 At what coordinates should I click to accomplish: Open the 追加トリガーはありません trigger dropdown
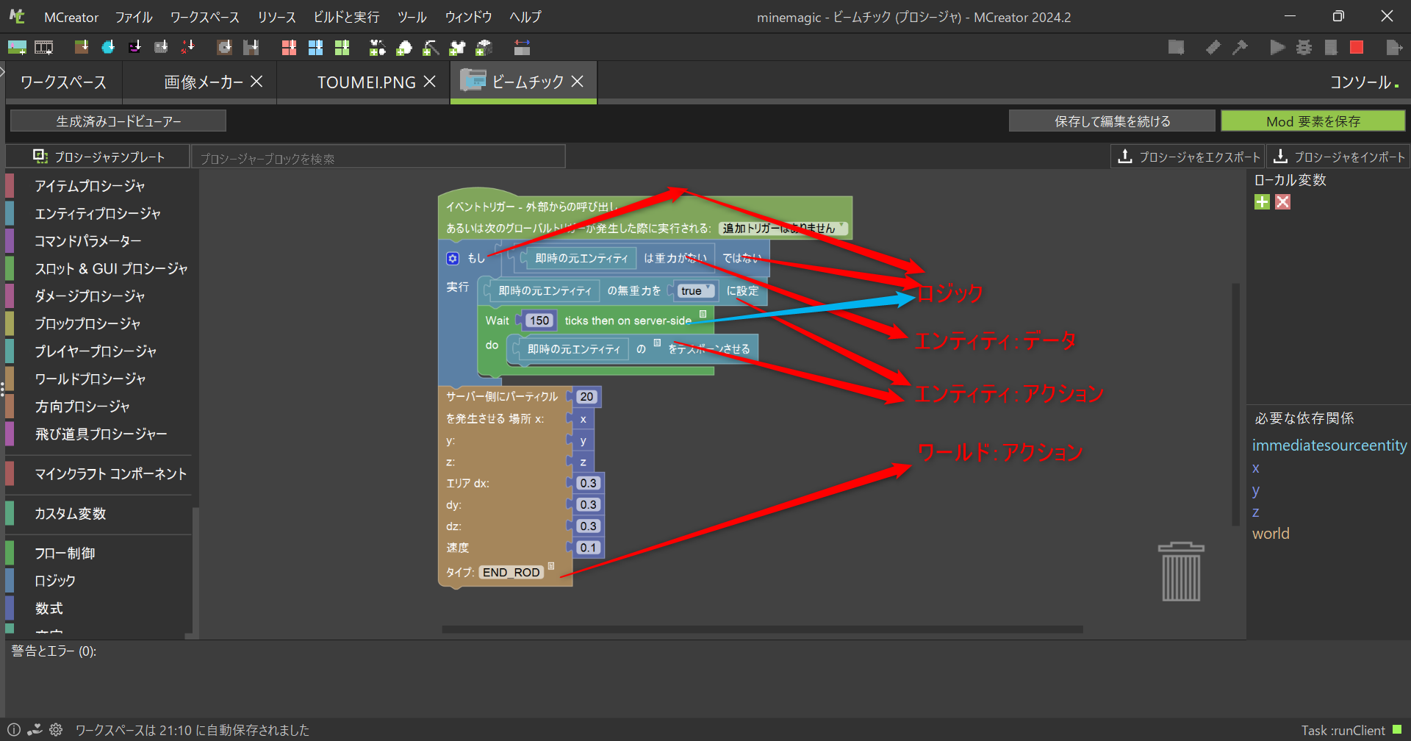coord(783,229)
